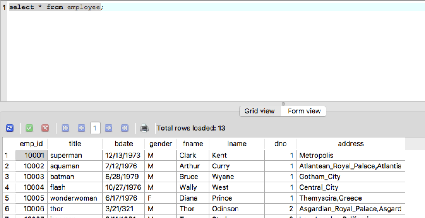The height and width of the screenshot is (218, 425).
Task: Select the Themyscira,Greece address cell
Action: click(x=351, y=198)
